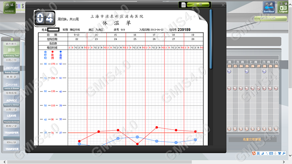Select calendar day 23 header cell

coord(235,66)
